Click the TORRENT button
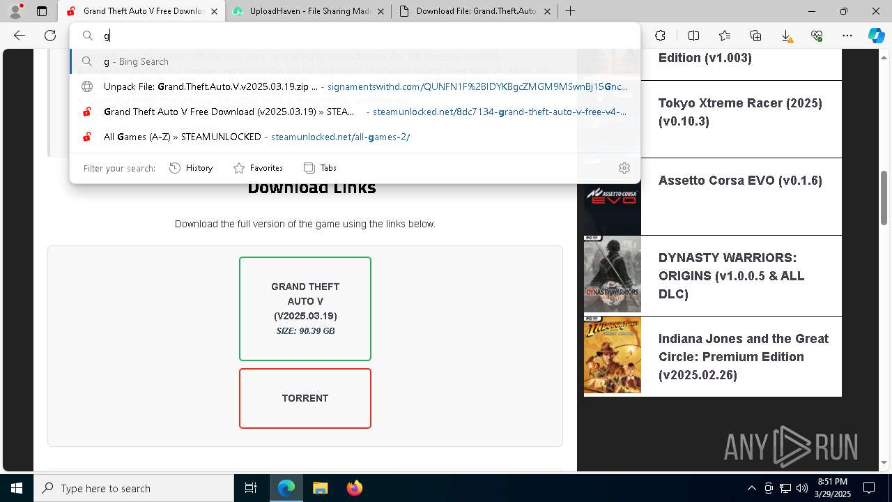Viewport: 892px width, 502px height. point(305,398)
